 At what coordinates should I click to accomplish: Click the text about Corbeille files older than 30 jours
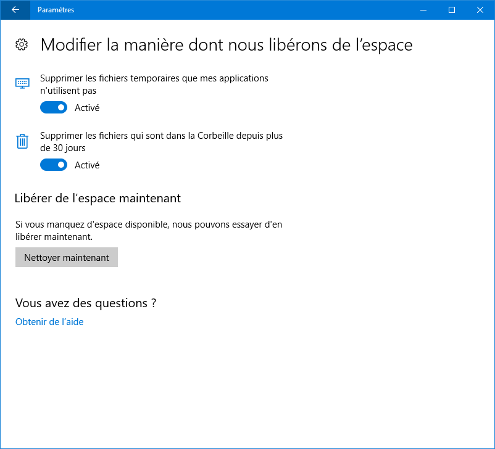pos(161,142)
